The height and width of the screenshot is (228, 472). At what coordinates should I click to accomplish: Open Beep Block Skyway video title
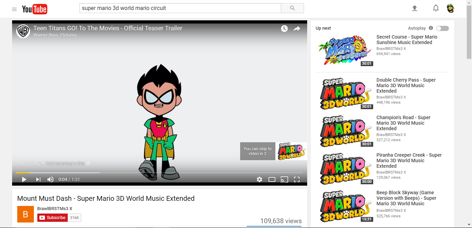click(x=406, y=198)
